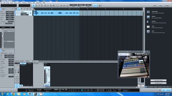Image resolution: width=172 pixels, height=96 pixels.
Task: Open Effects browser icon
Action: [x=148, y=17]
